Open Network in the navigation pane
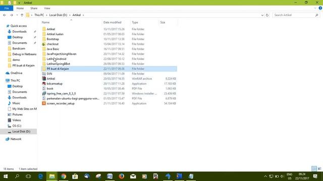Viewport: 323px width, 181px height. point(16,139)
